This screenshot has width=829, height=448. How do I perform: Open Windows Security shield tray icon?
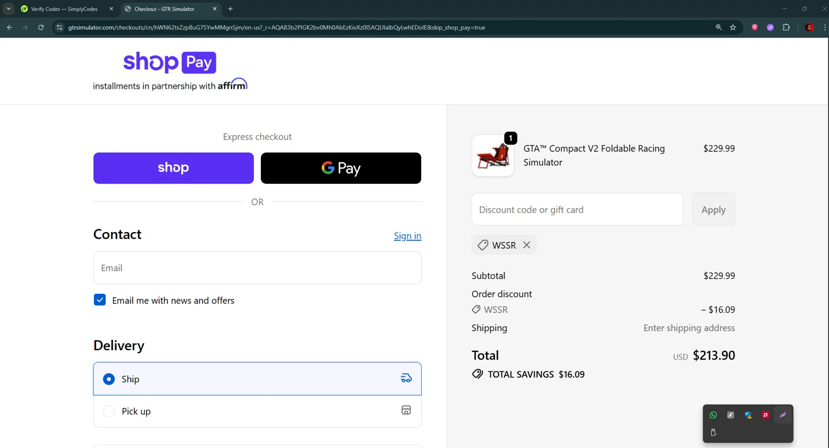click(x=748, y=415)
